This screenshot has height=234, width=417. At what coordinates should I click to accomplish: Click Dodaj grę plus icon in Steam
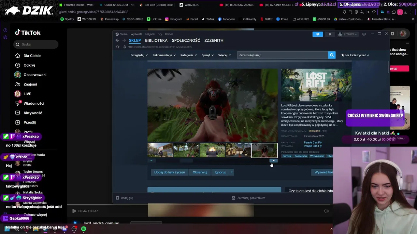[x=118, y=198]
